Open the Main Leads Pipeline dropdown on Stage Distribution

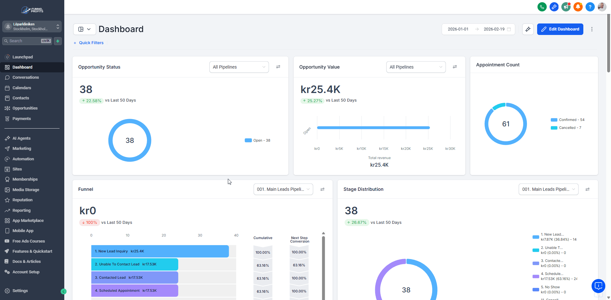coord(548,189)
